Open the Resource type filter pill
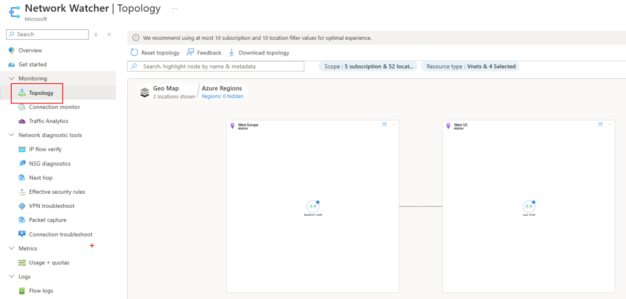Image resolution: width=626 pixels, height=299 pixels. click(x=470, y=67)
